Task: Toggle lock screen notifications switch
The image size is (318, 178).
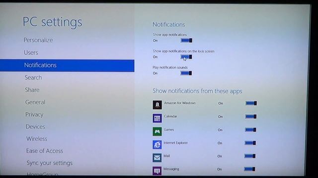Action: tap(186, 57)
